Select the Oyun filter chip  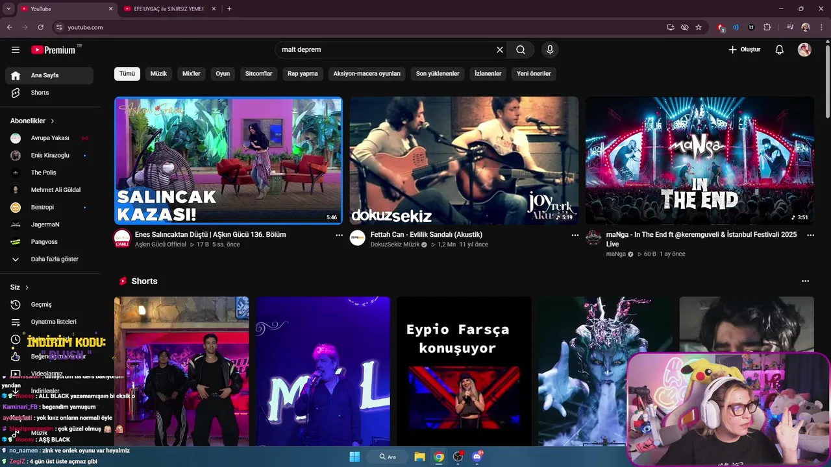[x=223, y=74]
